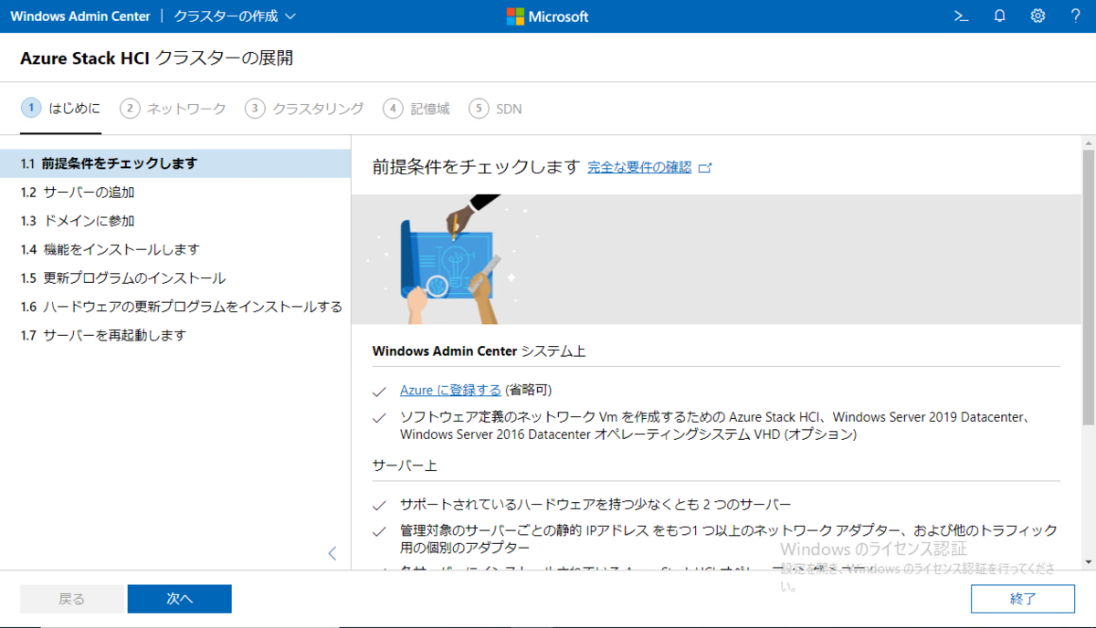
Task: Click the scrollbar up arrow
Action: (x=1088, y=143)
